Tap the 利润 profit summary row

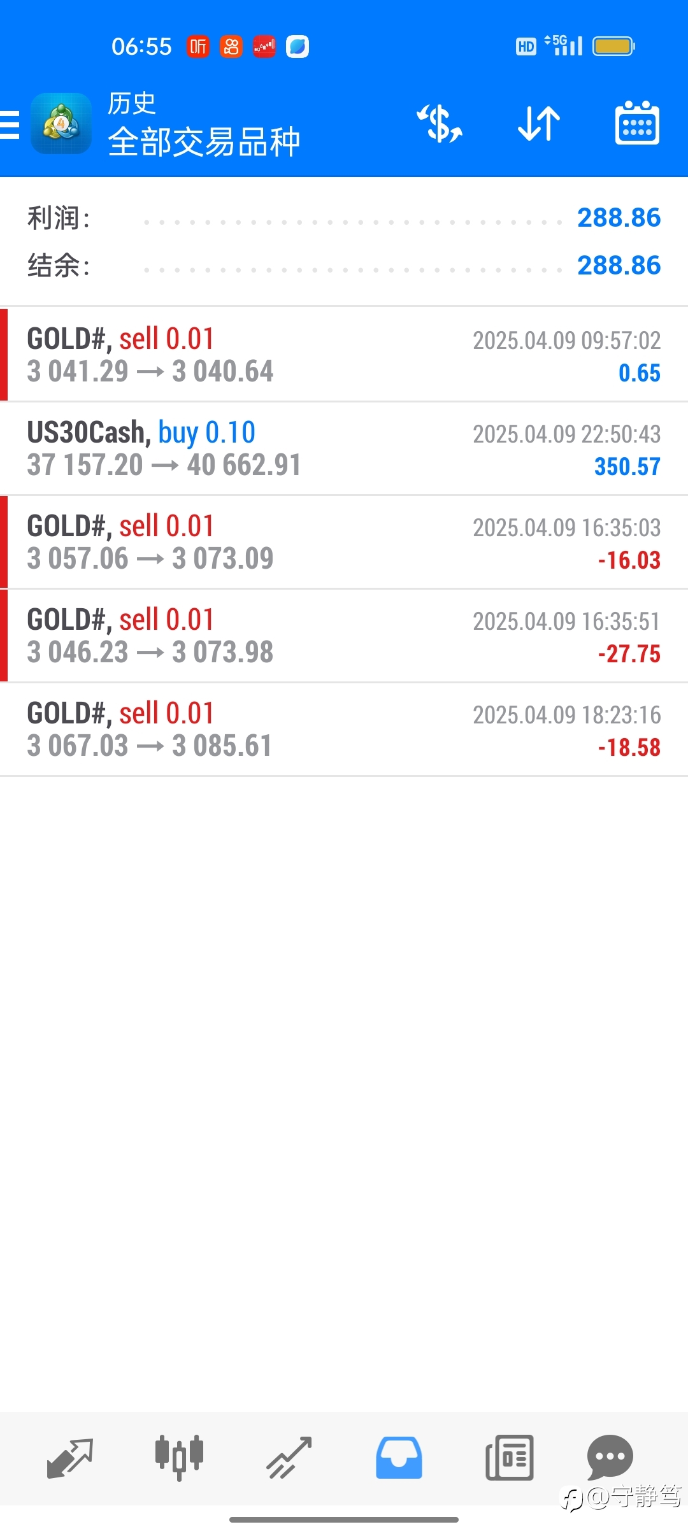(344, 218)
